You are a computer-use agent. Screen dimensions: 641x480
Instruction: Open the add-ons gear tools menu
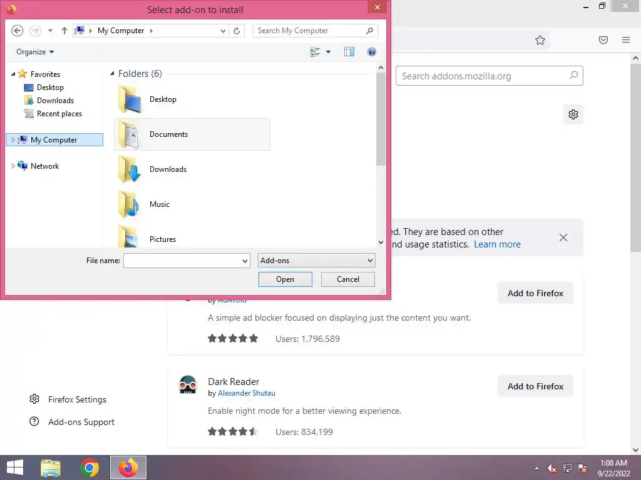pyautogui.click(x=573, y=114)
